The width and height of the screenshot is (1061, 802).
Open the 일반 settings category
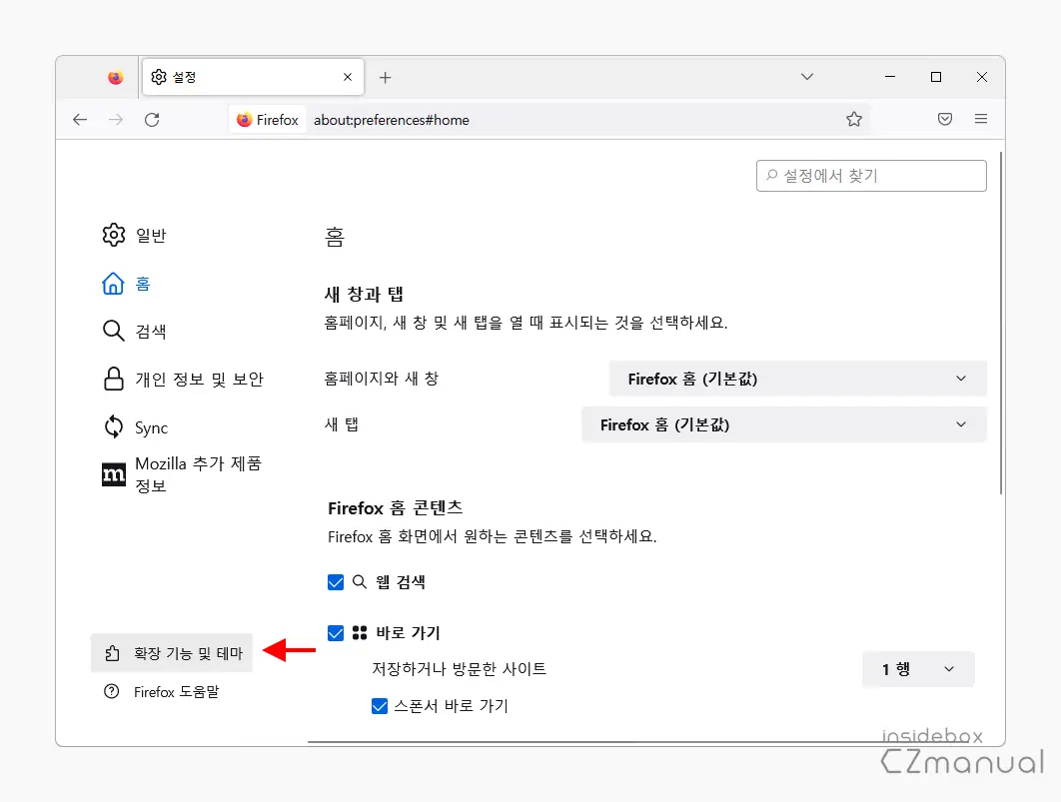pyautogui.click(x=134, y=236)
